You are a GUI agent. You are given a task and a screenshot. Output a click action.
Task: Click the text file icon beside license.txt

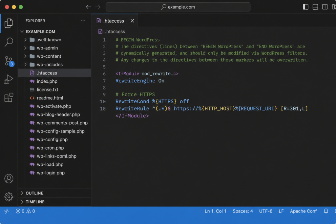point(32,90)
